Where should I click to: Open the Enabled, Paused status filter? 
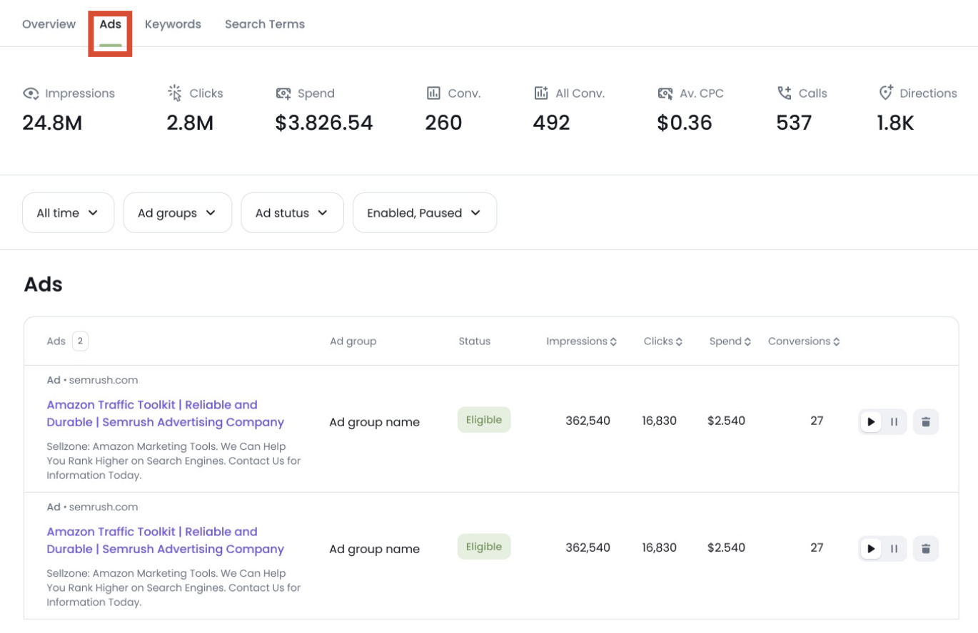424,212
